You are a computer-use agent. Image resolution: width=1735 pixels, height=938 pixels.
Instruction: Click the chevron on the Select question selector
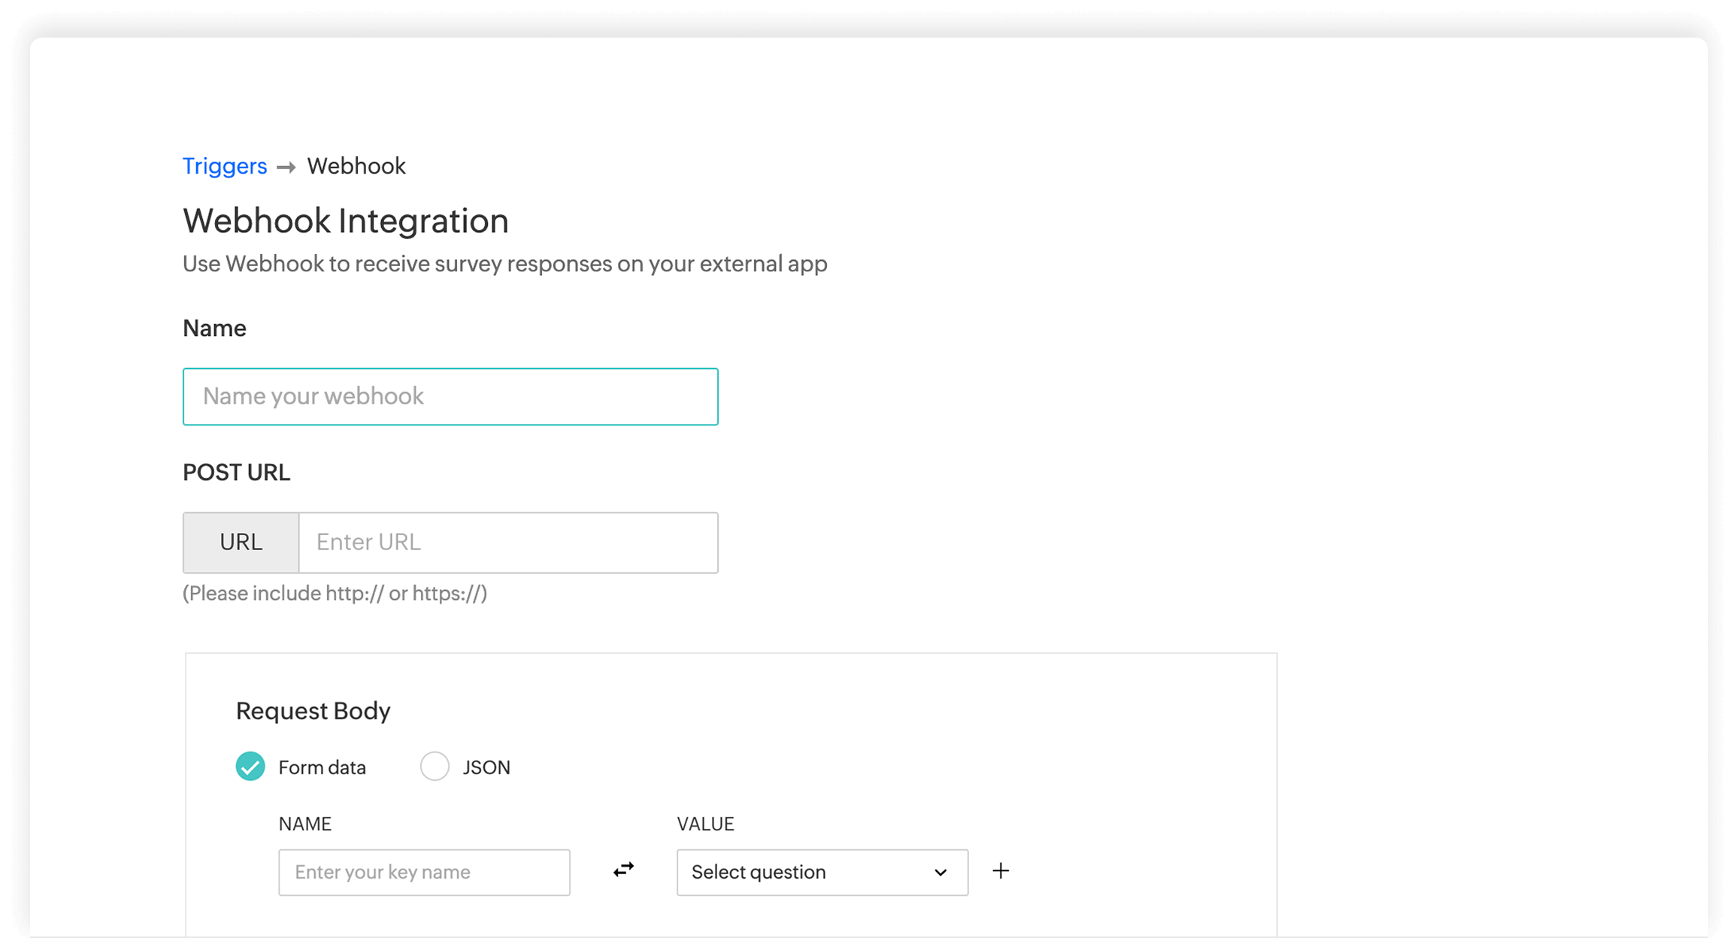tap(940, 873)
